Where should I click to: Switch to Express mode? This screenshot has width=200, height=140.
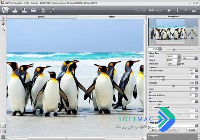point(140,10)
